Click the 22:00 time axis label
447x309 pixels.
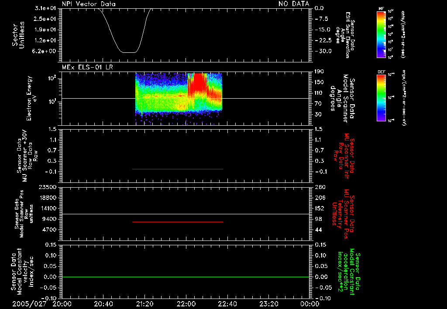point(186,304)
